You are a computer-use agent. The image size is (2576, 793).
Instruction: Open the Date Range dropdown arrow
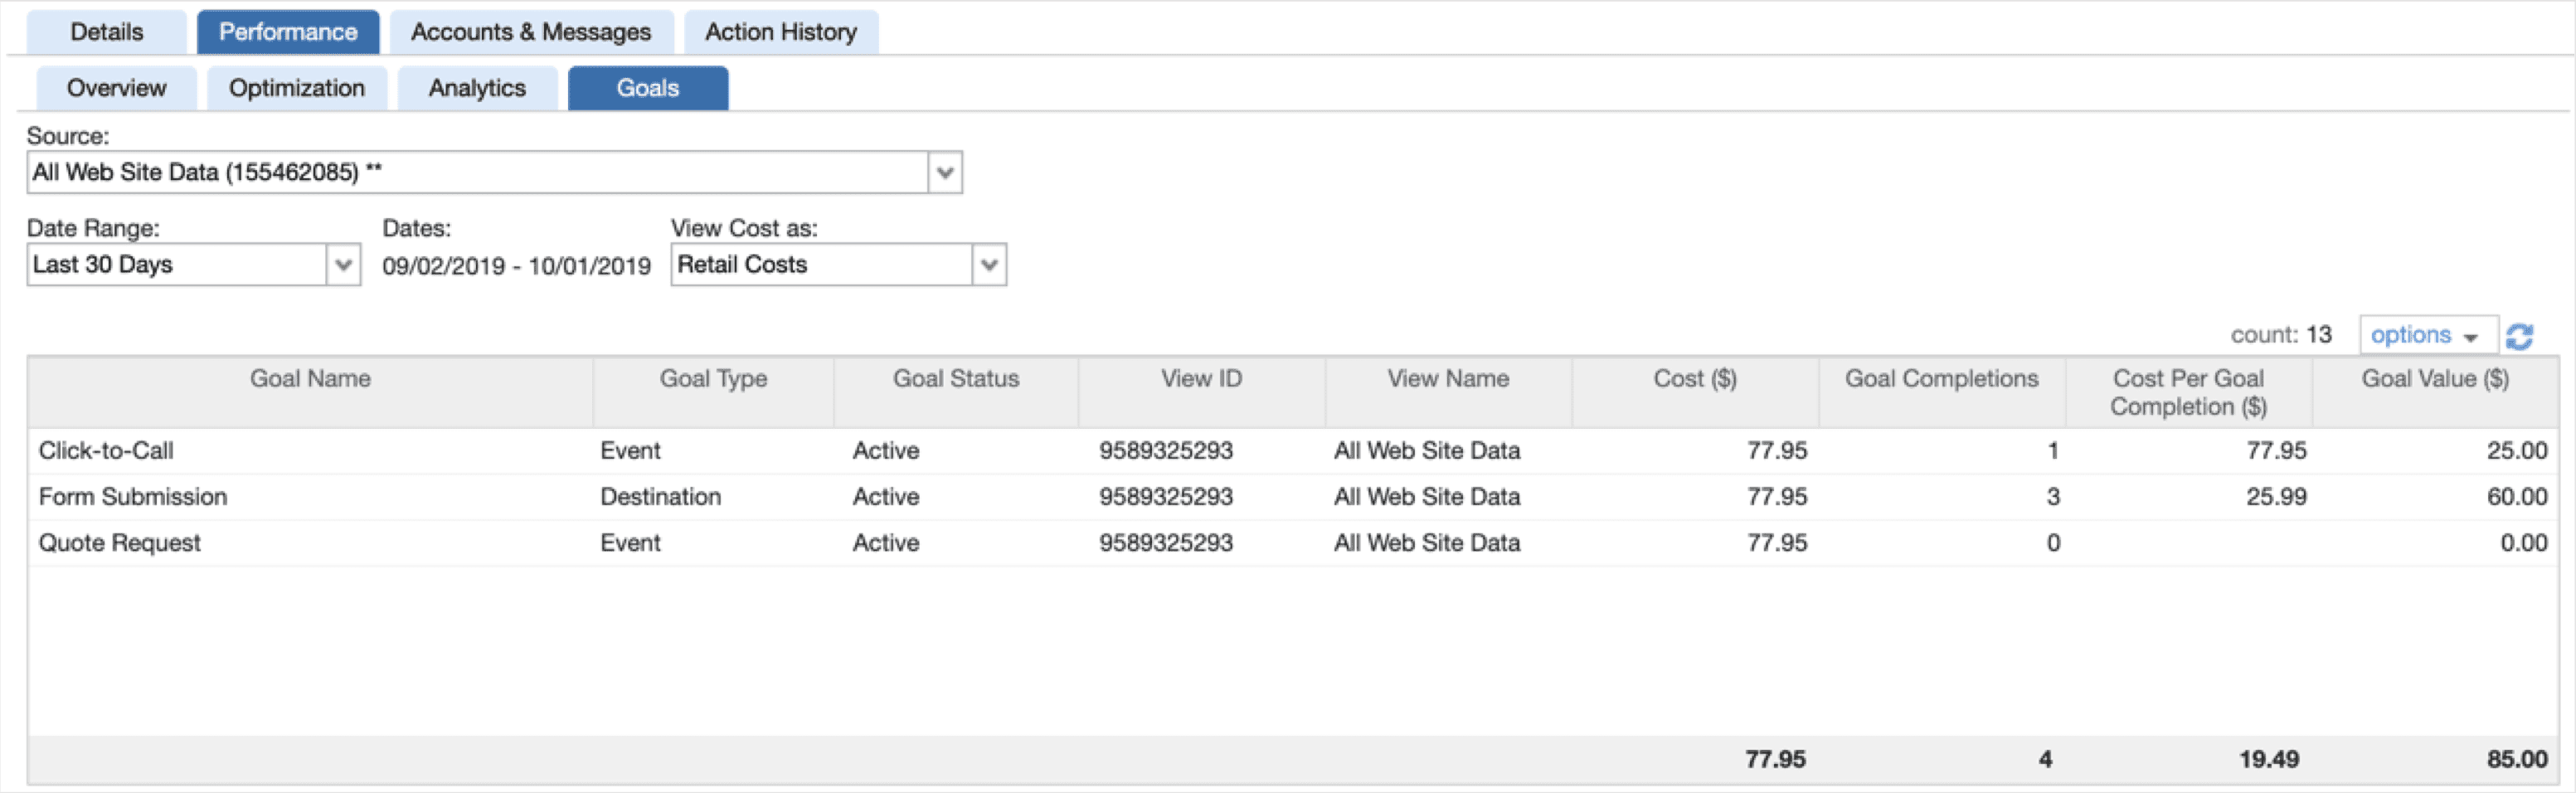pyautogui.click(x=343, y=265)
